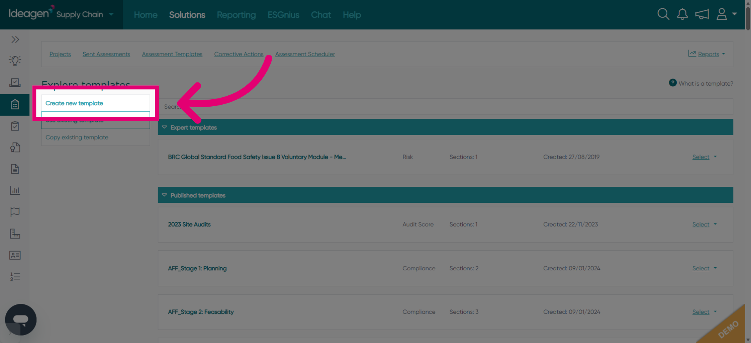Open the lightbulb icon in the sidebar
751x343 pixels.
pyautogui.click(x=15, y=61)
